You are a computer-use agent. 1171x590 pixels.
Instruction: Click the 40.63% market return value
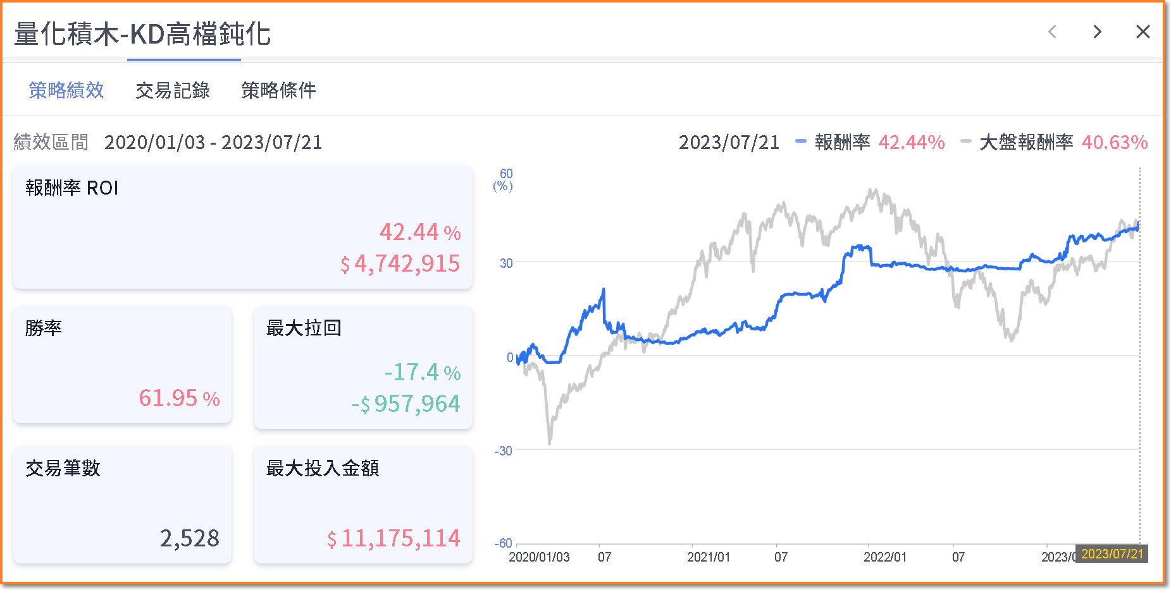1115,142
